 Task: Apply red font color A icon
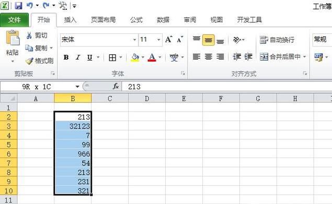pos(152,57)
